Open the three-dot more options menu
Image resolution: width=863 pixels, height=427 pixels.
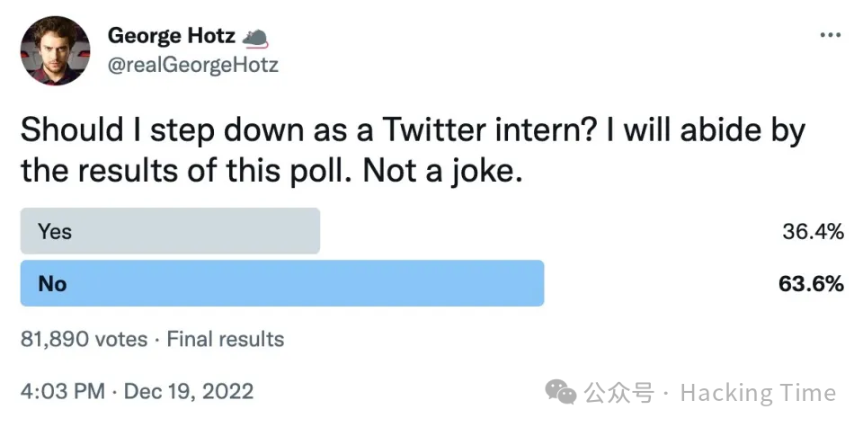[x=829, y=35]
